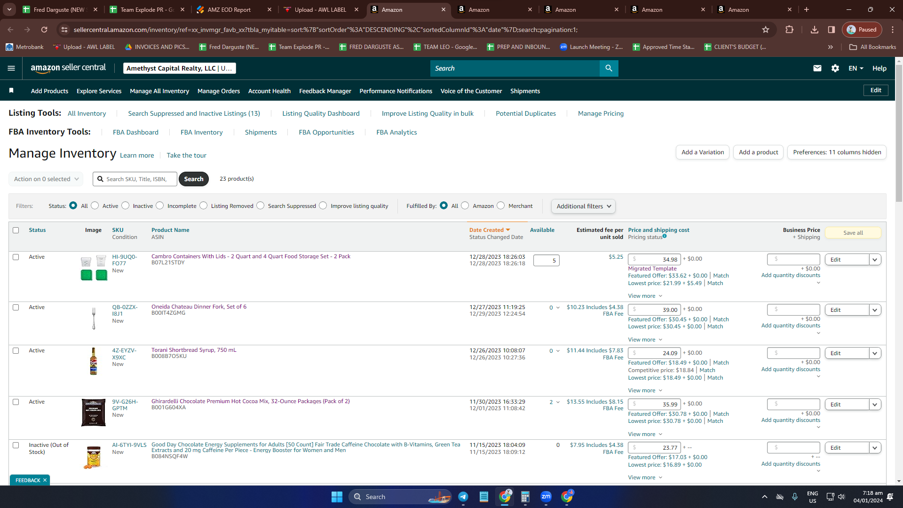
Task: Open the Chrome extensions puzzle icon
Action: click(x=790, y=30)
